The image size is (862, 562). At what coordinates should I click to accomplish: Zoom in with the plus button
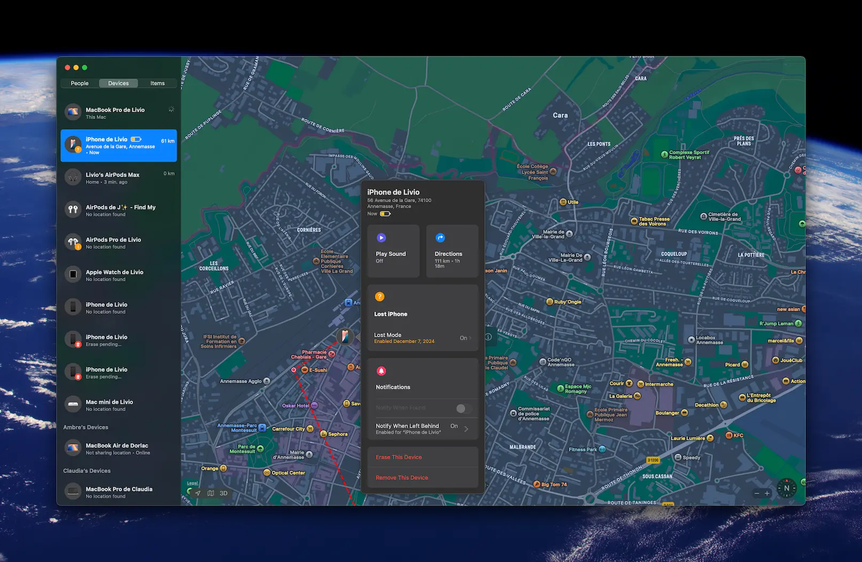[x=767, y=493]
